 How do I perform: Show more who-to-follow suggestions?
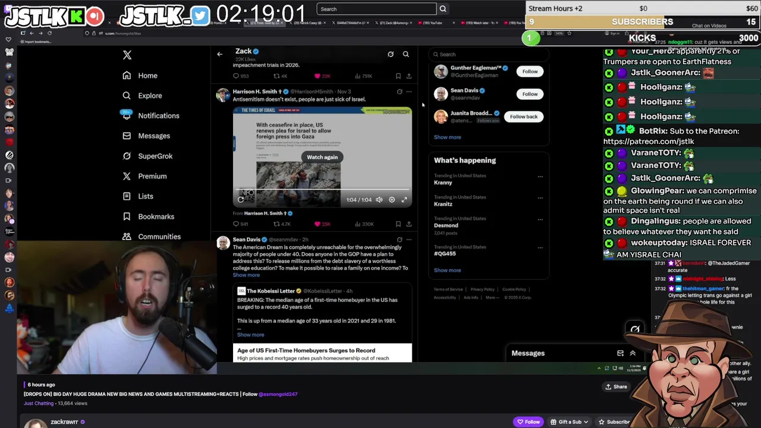pos(447,137)
